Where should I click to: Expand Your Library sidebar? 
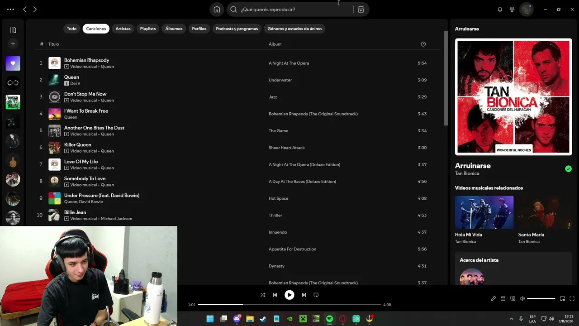tap(13, 30)
